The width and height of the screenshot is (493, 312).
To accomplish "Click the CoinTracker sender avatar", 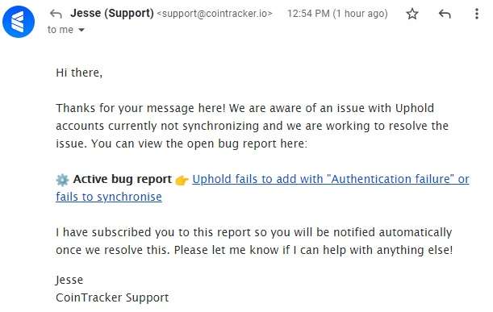I will pyautogui.click(x=19, y=22).
